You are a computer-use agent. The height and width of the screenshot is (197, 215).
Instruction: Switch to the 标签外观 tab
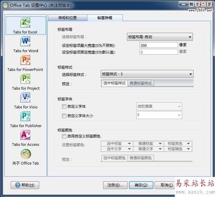[x=105, y=18]
